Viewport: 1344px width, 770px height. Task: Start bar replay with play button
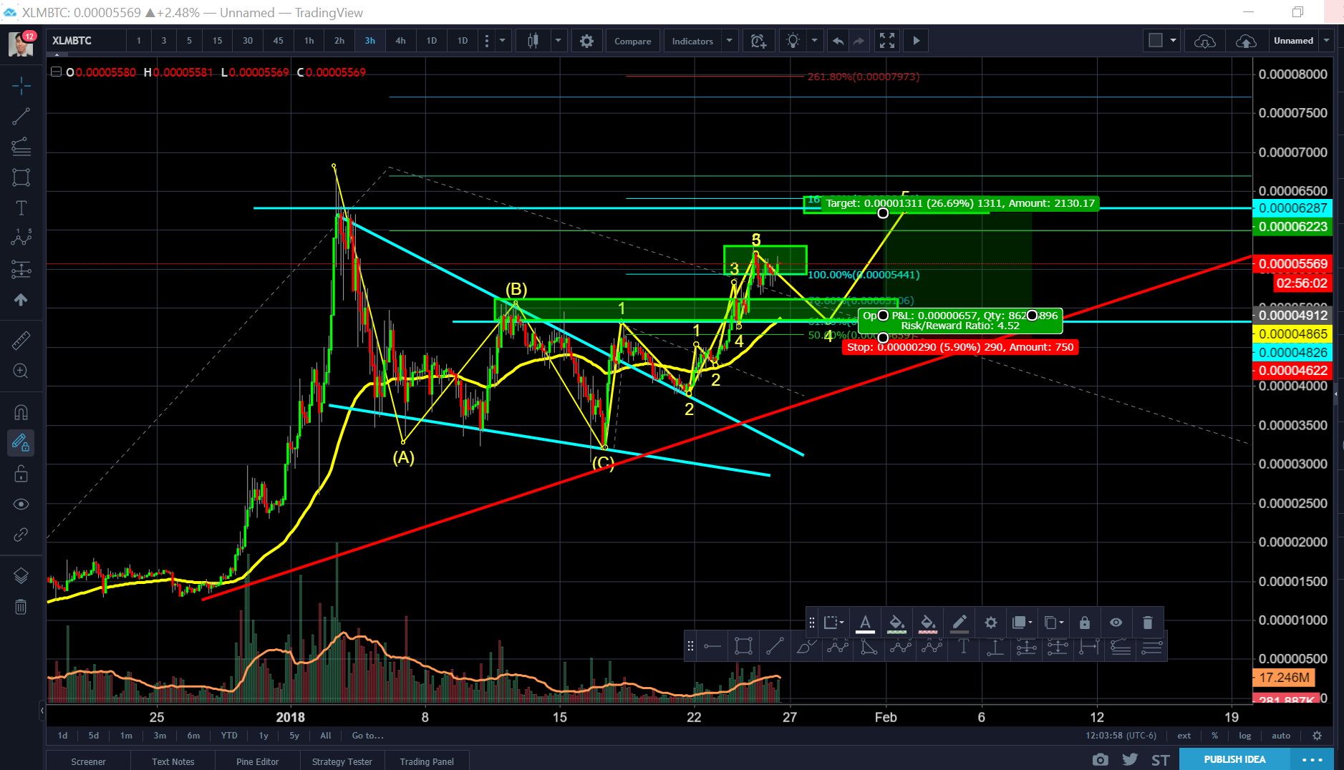[916, 41]
